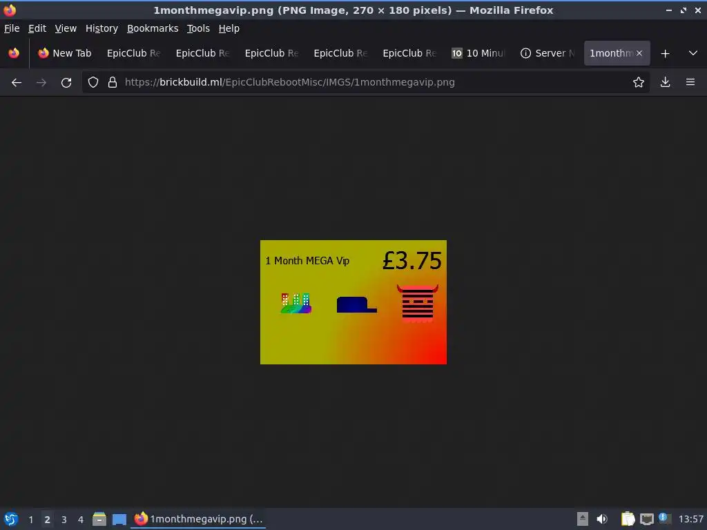
Task: Click the rainbow buildings icon in image
Action: click(296, 304)
